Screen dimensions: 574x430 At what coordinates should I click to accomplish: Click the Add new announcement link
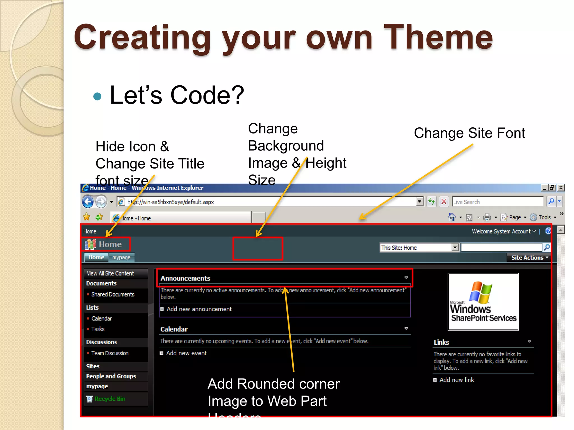[x=199, y=309]
